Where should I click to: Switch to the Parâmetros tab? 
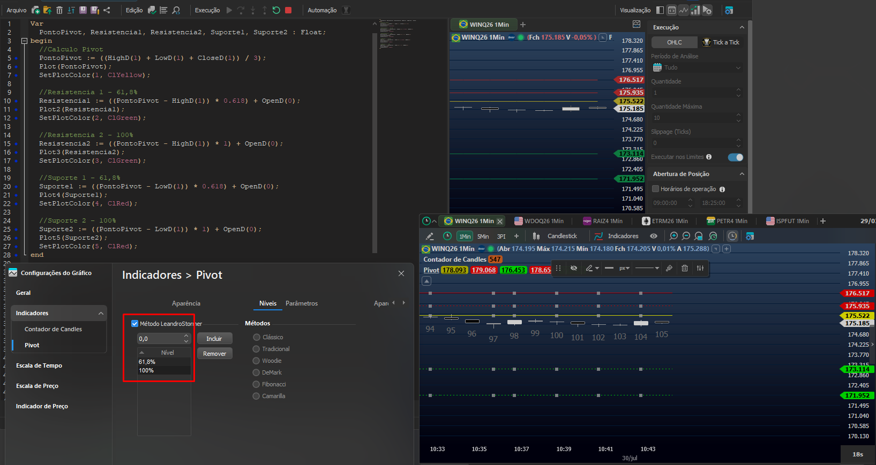[302, 303]
